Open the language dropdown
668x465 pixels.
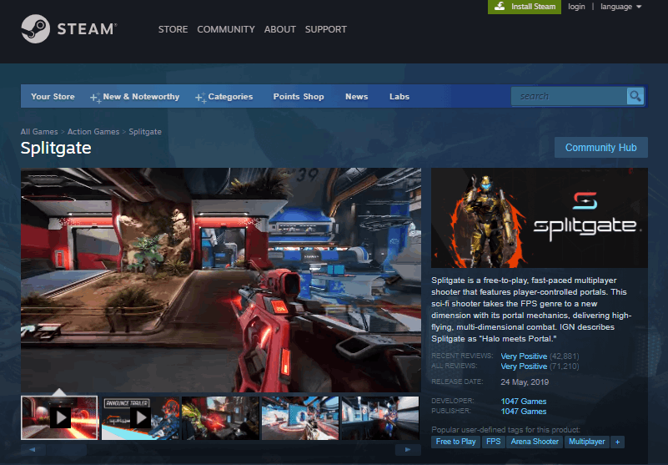pyautogui.click(x=621, y=7)
